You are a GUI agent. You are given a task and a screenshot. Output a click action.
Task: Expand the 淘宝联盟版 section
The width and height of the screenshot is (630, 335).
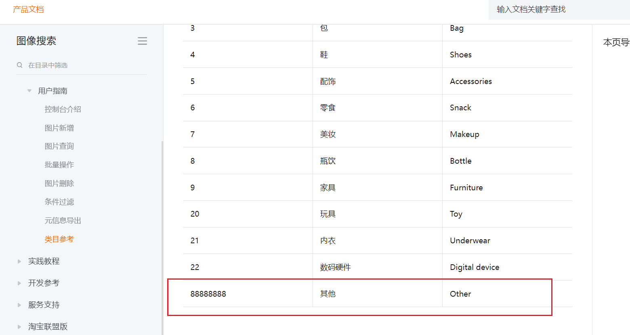click(x=19, y=327)
